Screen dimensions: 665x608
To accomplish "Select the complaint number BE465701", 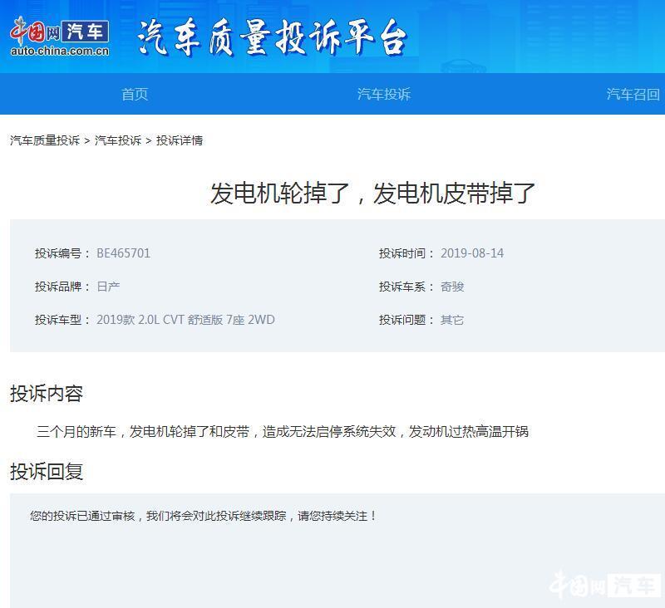I will [123, 253].
